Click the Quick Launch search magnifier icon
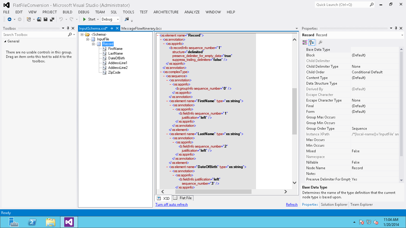The width and height of the screenshot is (406, 228). (372, 5)
